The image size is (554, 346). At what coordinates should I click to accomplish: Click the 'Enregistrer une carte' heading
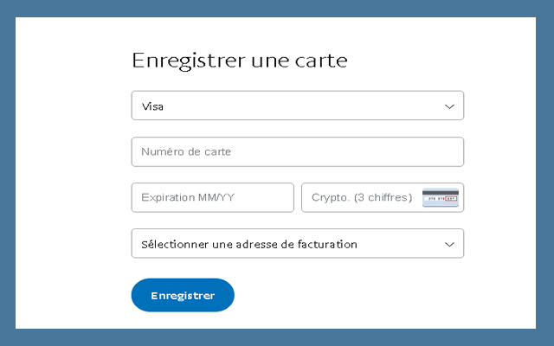(x=239, y=61)
